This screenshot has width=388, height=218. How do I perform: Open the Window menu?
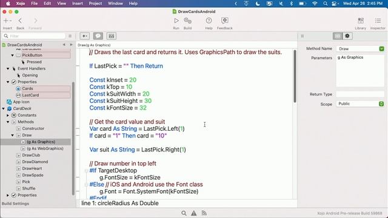point(115,4)
